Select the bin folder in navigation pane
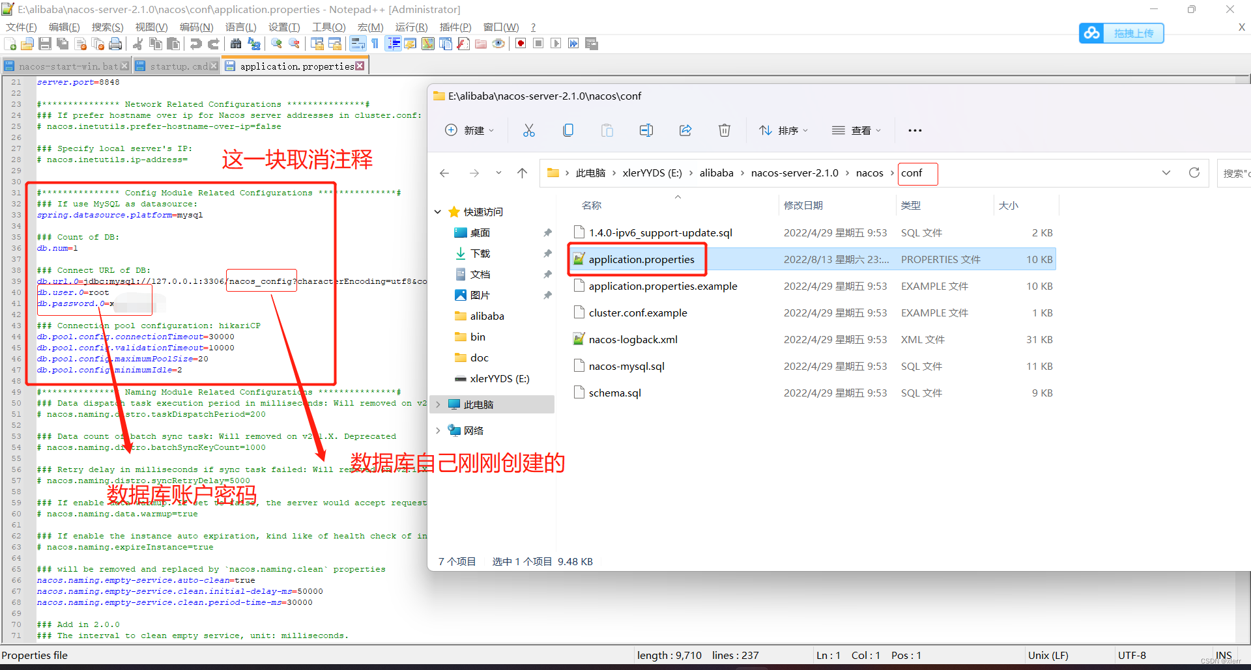1251x670 pixels. point(478,337)
